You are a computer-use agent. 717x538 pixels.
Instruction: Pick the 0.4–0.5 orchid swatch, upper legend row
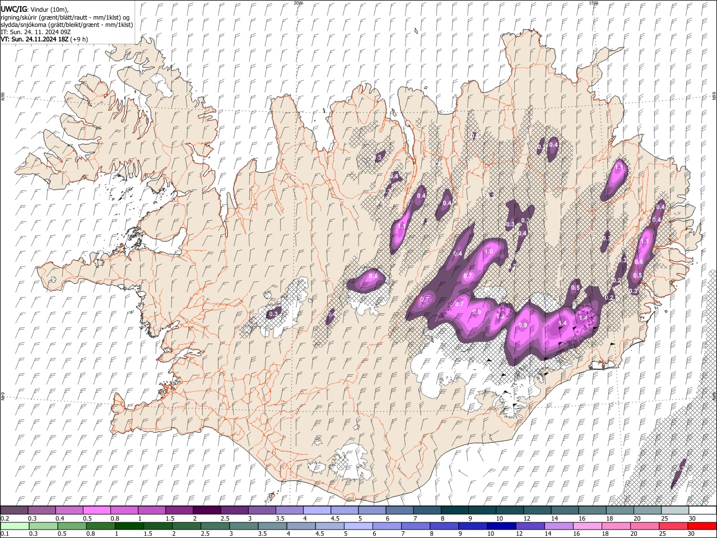69,510
